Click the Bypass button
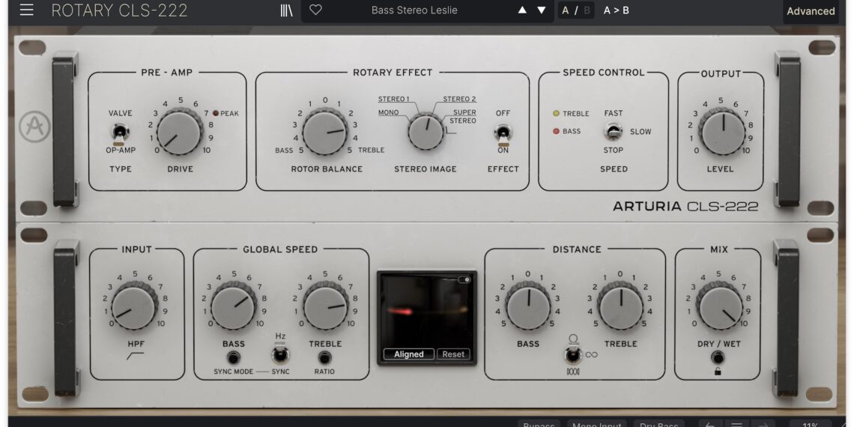This screenshot has width=854, height=427. [539, 423]
